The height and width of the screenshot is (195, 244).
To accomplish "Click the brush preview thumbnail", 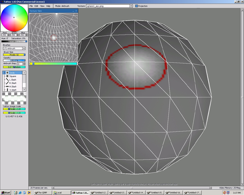I will pyautogui.click(x=14, y=98).
